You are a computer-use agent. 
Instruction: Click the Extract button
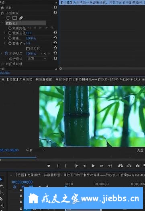coord(129,166)
